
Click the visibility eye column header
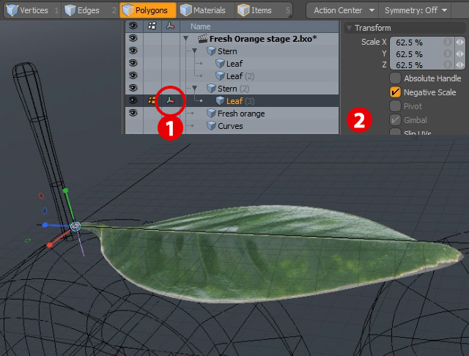(x=133, y=26)
